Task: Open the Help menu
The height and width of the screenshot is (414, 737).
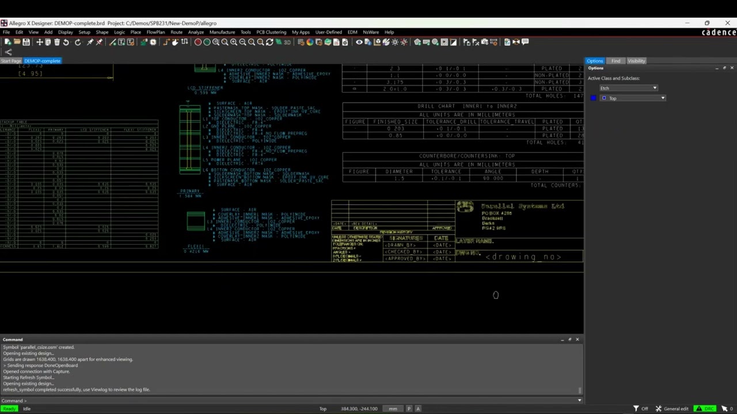Action: tap(389, 32)
